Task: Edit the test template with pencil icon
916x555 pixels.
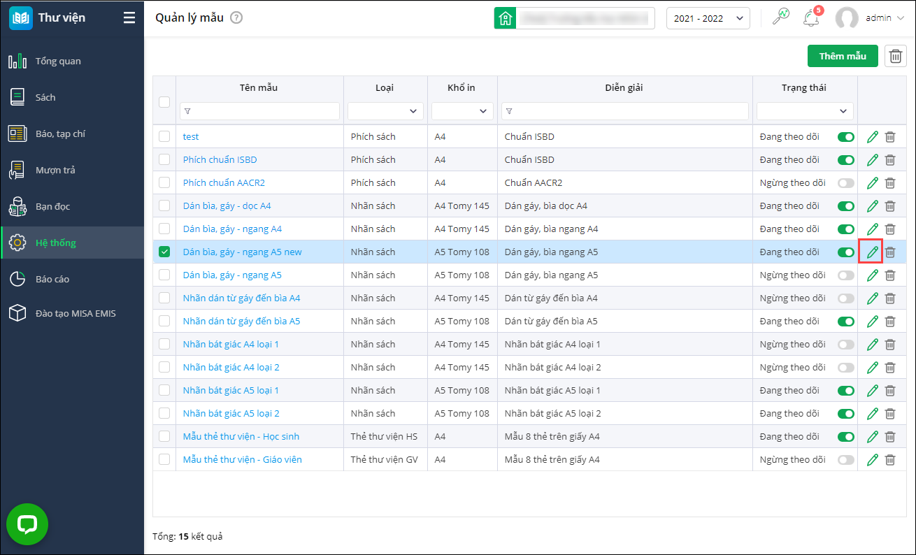Action: tap(873, 137)
